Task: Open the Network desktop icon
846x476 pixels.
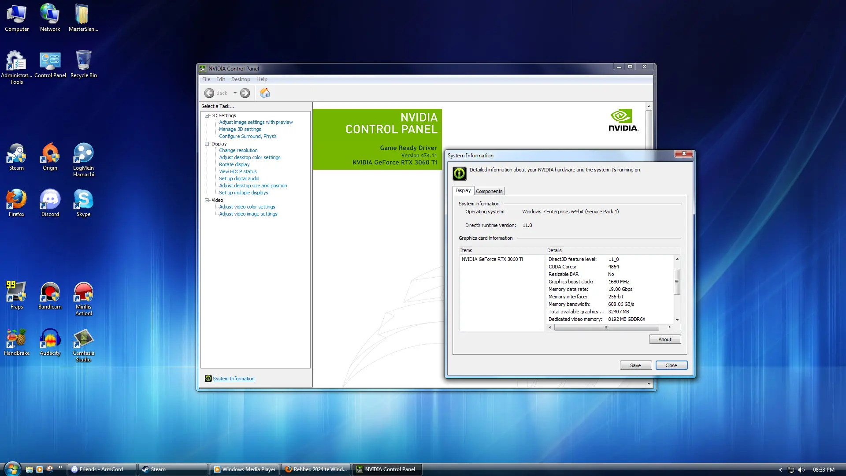Action: coord(50,18)
